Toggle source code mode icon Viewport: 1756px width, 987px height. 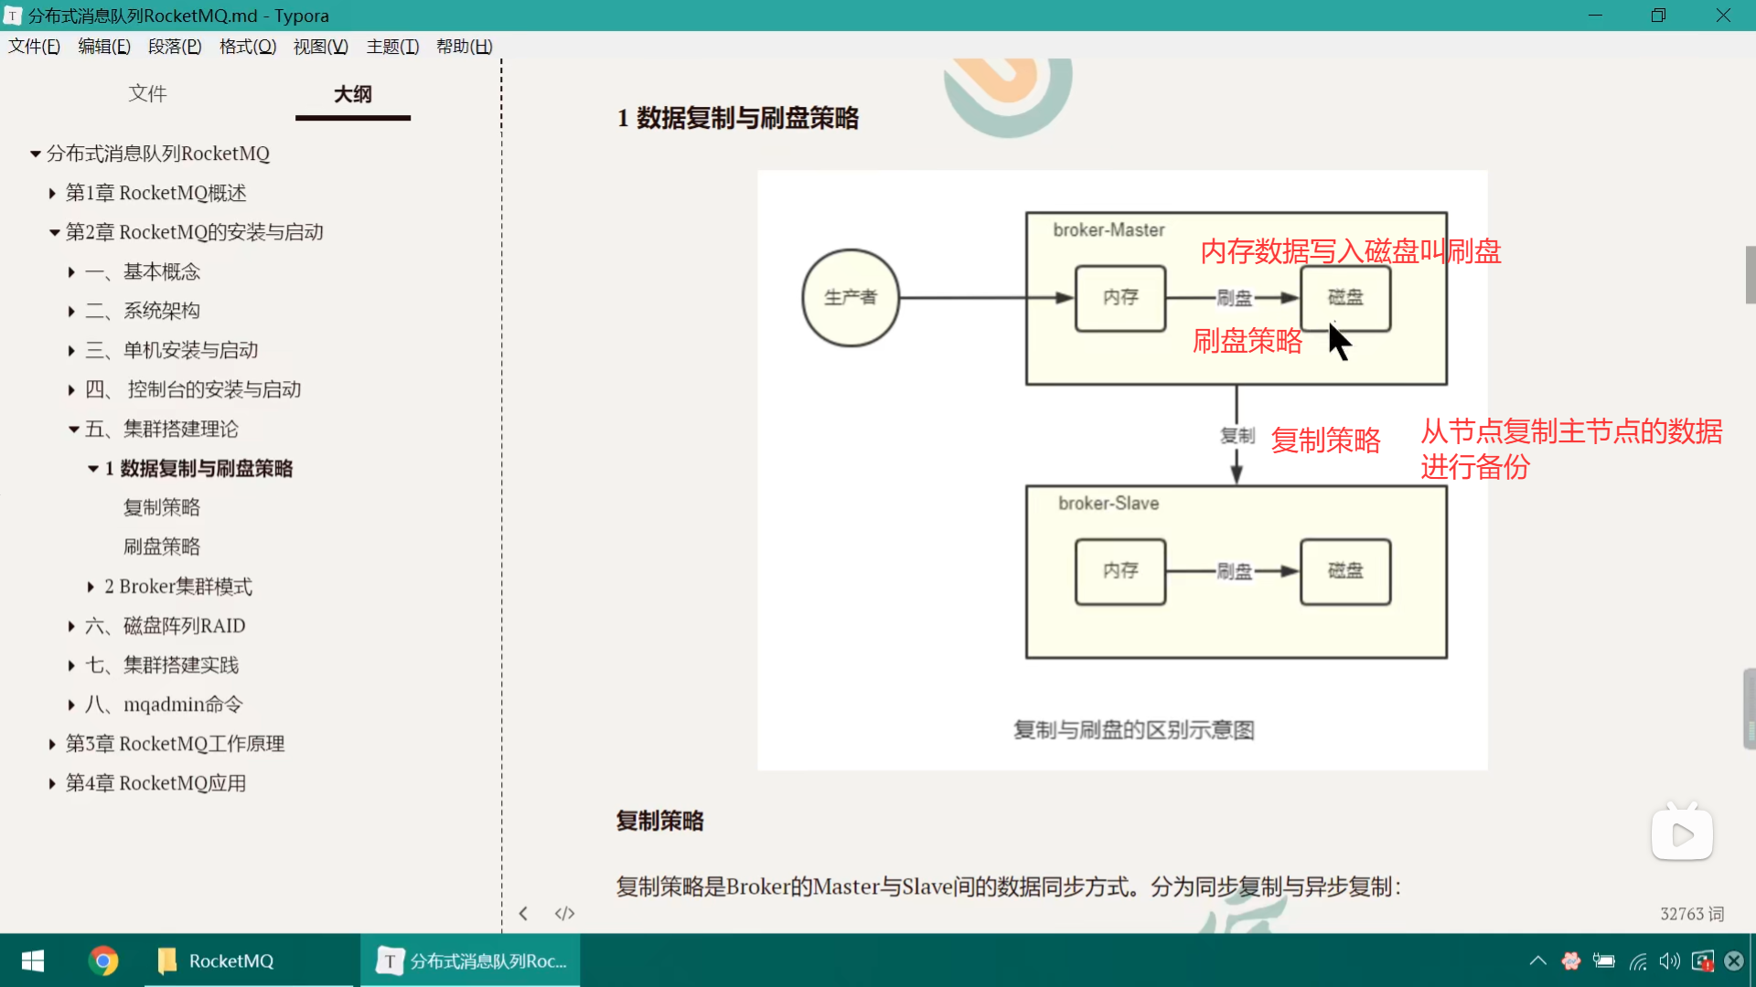tap(564, 913)
